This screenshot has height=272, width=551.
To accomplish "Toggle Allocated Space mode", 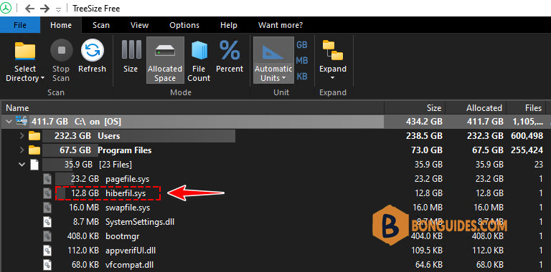I will [165, 60].
